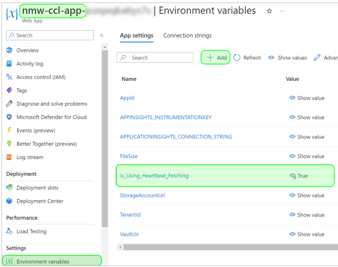Click the Name column header

pyautogui.click(x=129, y=79)
